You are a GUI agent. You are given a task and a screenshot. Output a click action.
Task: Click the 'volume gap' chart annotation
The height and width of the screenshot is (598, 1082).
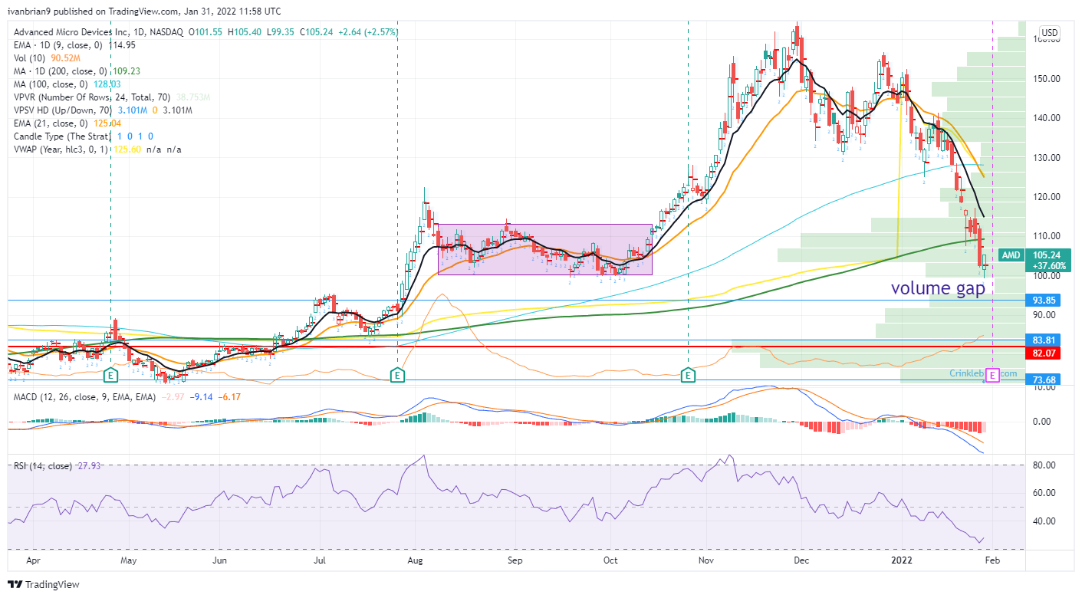(x=937, y=288)
